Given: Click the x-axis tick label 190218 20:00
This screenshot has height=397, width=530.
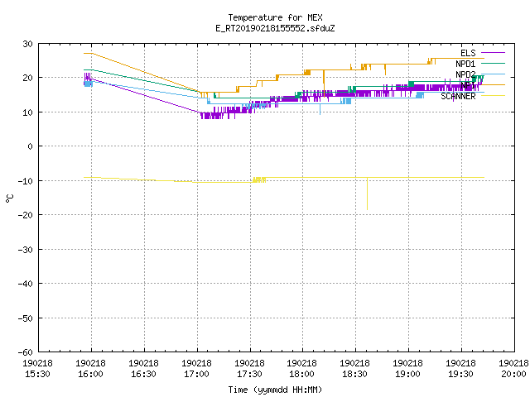Looking at the screenshot, I should (513, 369).
